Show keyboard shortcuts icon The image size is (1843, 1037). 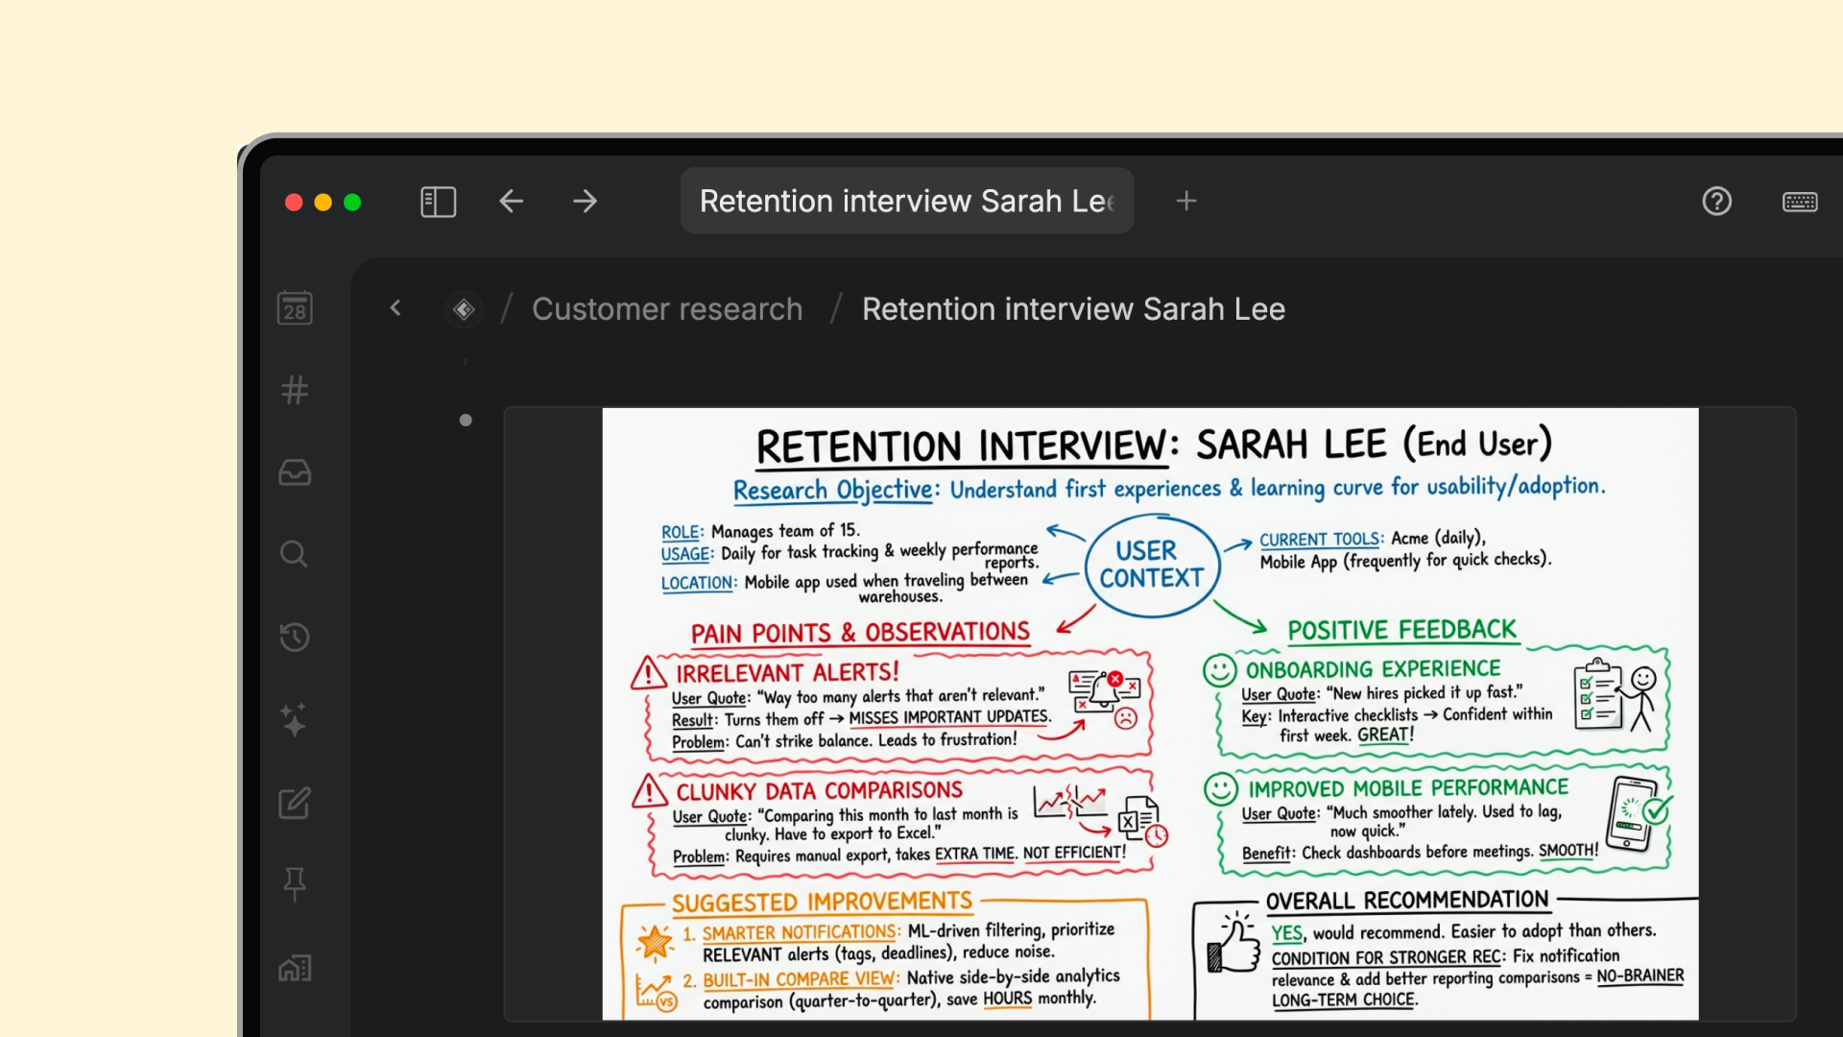click(x=1799, y=202)
